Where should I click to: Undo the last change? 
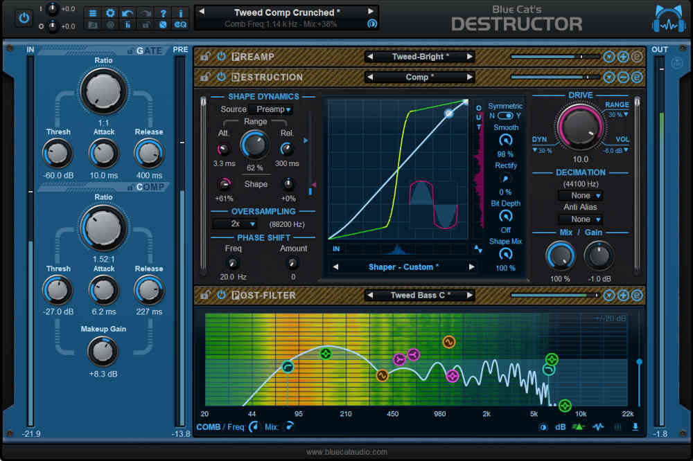127,12
